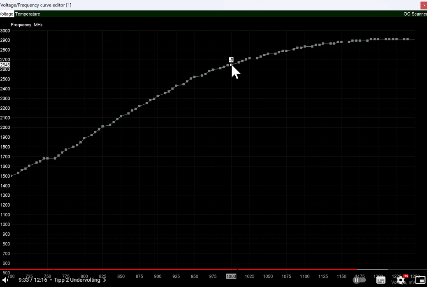Image resolution: width=427 pixels, height=287 pixels.
Task: Select the leftmost curve point near 700 mV
Action: (x=12, y=175)
